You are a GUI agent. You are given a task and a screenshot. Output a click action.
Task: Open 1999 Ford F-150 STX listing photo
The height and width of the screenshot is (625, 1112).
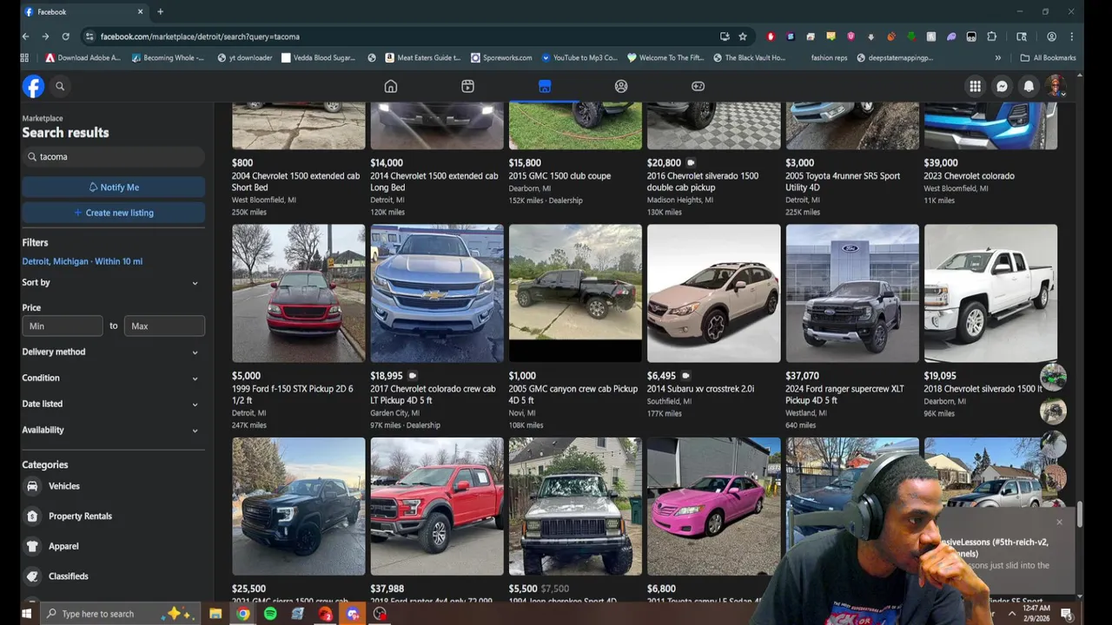point(298,293)
